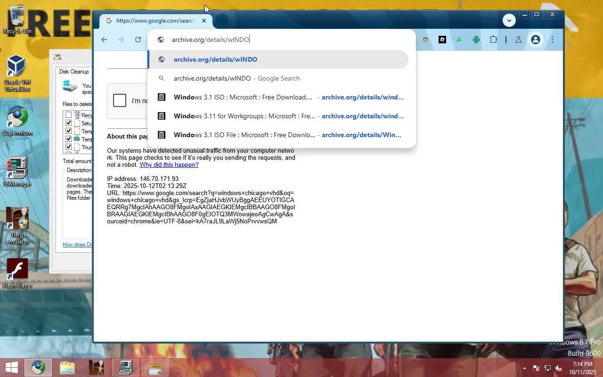
Task: Select the flarg emulator desktop shortcut
Action: coord(17,226)
